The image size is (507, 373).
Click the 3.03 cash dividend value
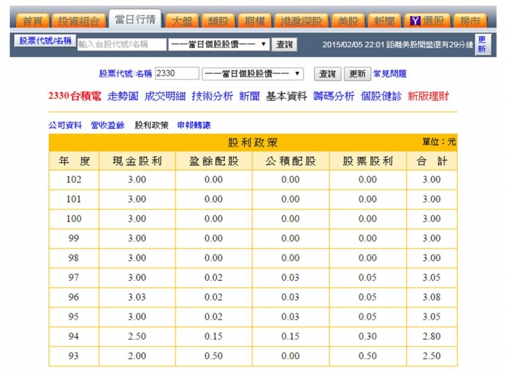point(137,297)
